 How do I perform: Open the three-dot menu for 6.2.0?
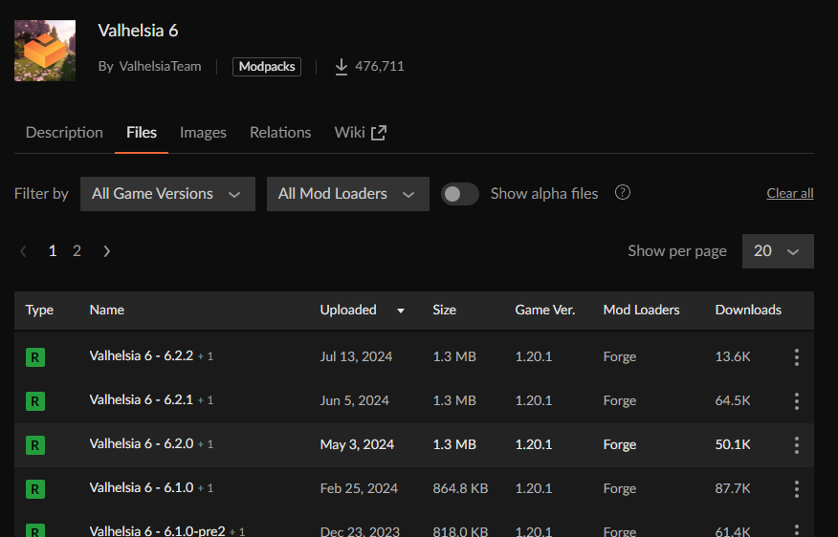(x=796, y=445)
